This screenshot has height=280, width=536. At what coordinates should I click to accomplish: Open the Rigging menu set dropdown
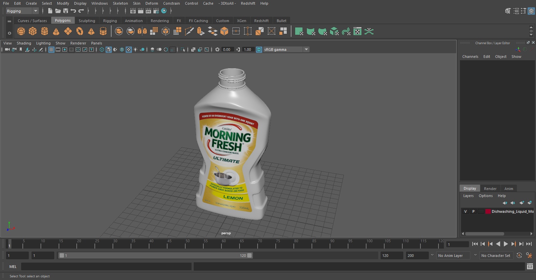[22, 11]
